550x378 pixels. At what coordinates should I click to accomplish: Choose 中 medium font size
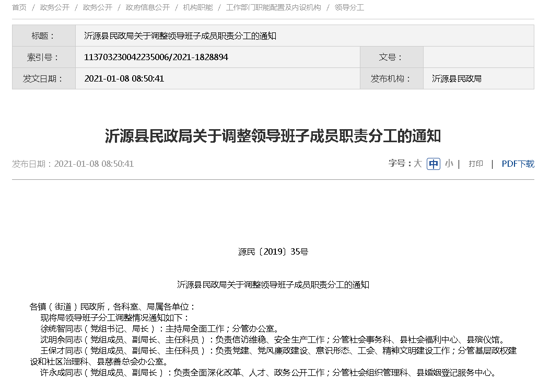coord(434,164)
